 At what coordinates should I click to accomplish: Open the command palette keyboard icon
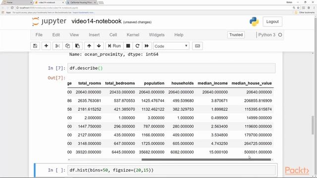pos(198,46)
